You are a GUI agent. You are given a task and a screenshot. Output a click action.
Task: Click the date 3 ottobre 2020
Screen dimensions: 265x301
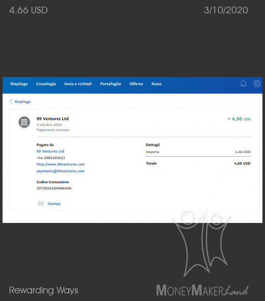point(49,125)
